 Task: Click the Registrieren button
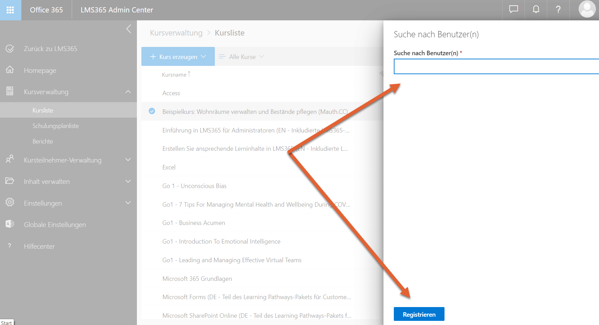pos(419,314)
